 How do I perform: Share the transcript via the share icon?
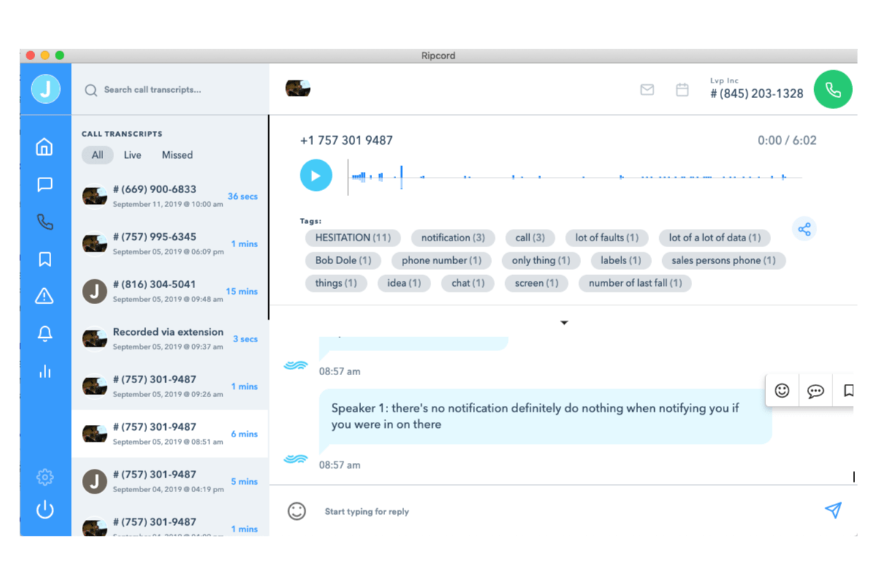(805, 229)
